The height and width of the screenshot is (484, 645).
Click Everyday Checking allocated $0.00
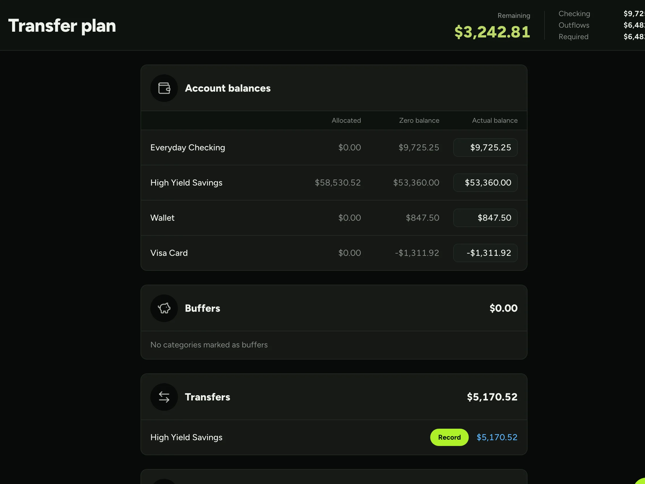[349, 147]
